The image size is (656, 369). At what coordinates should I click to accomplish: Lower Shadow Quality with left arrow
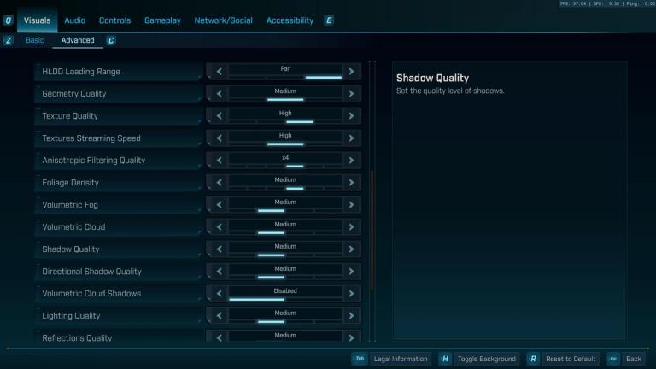pos(220,249)
